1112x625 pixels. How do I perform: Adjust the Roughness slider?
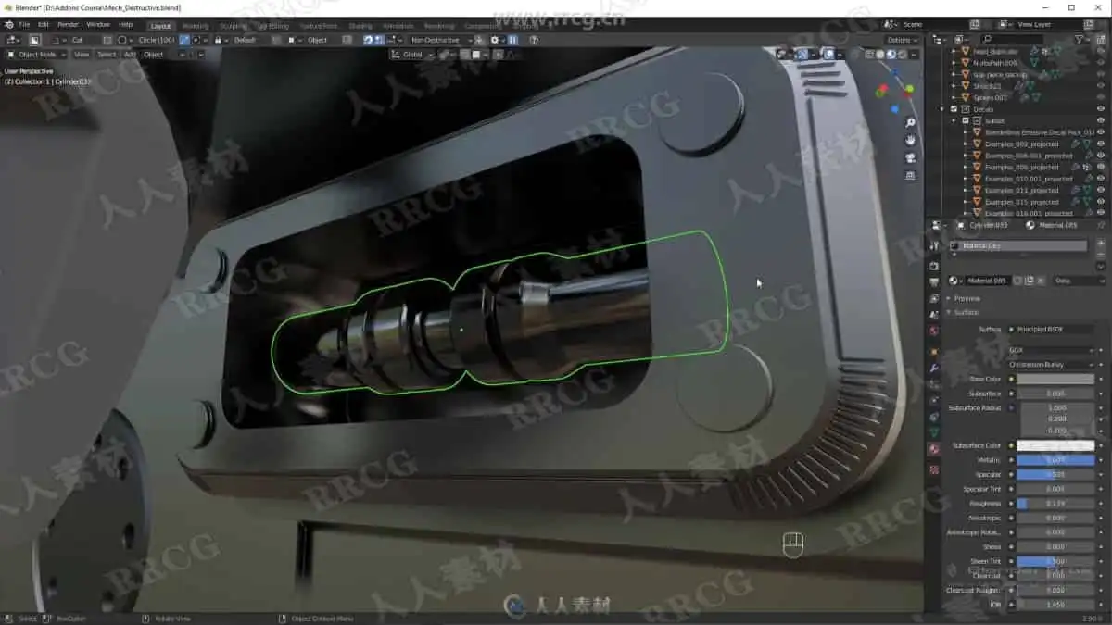coord(1055,503)
